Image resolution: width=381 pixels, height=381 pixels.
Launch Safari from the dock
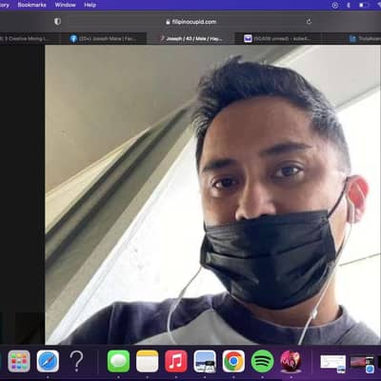48,361
